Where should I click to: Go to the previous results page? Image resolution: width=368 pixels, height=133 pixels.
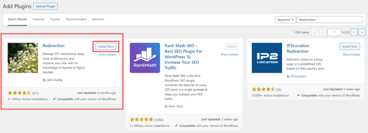(323, 32)
